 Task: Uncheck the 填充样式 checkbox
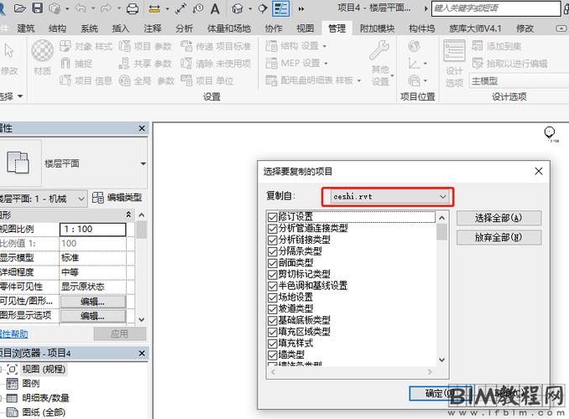273,344
